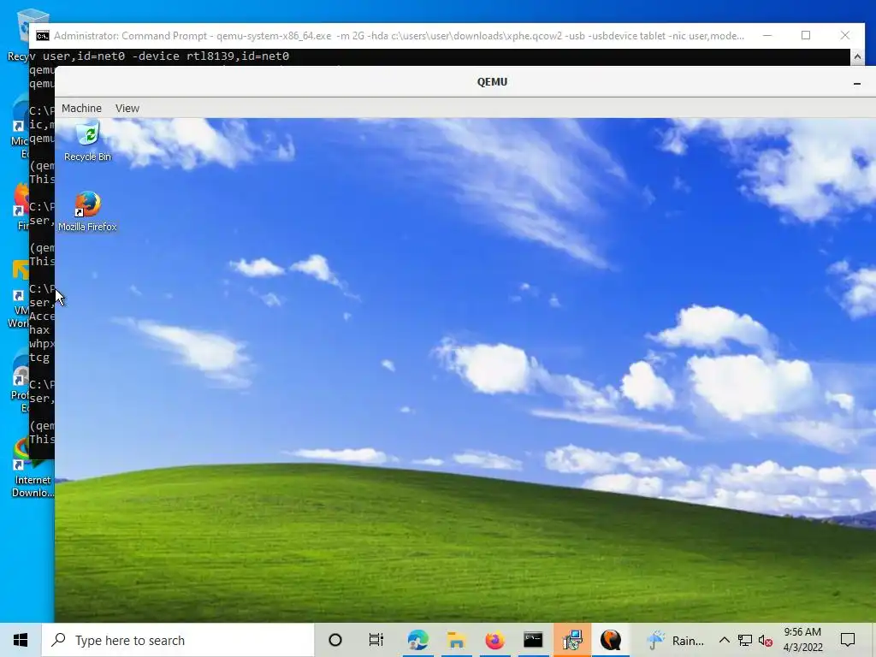
Task: Minimize the Administrator Command Prompt window
Action: point(767,35)
